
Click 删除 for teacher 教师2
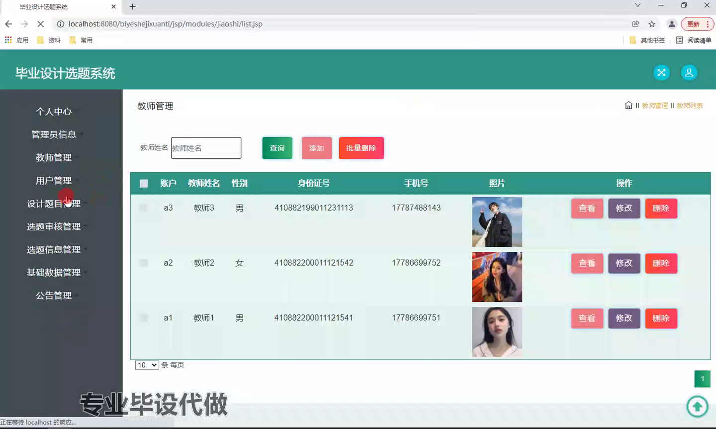coord(661,264)
